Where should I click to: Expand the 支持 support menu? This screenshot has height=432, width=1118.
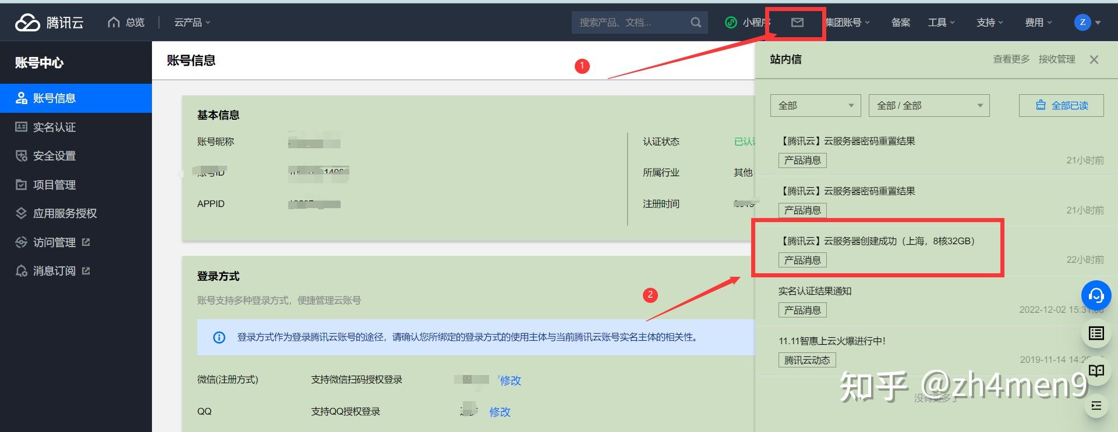990,22
